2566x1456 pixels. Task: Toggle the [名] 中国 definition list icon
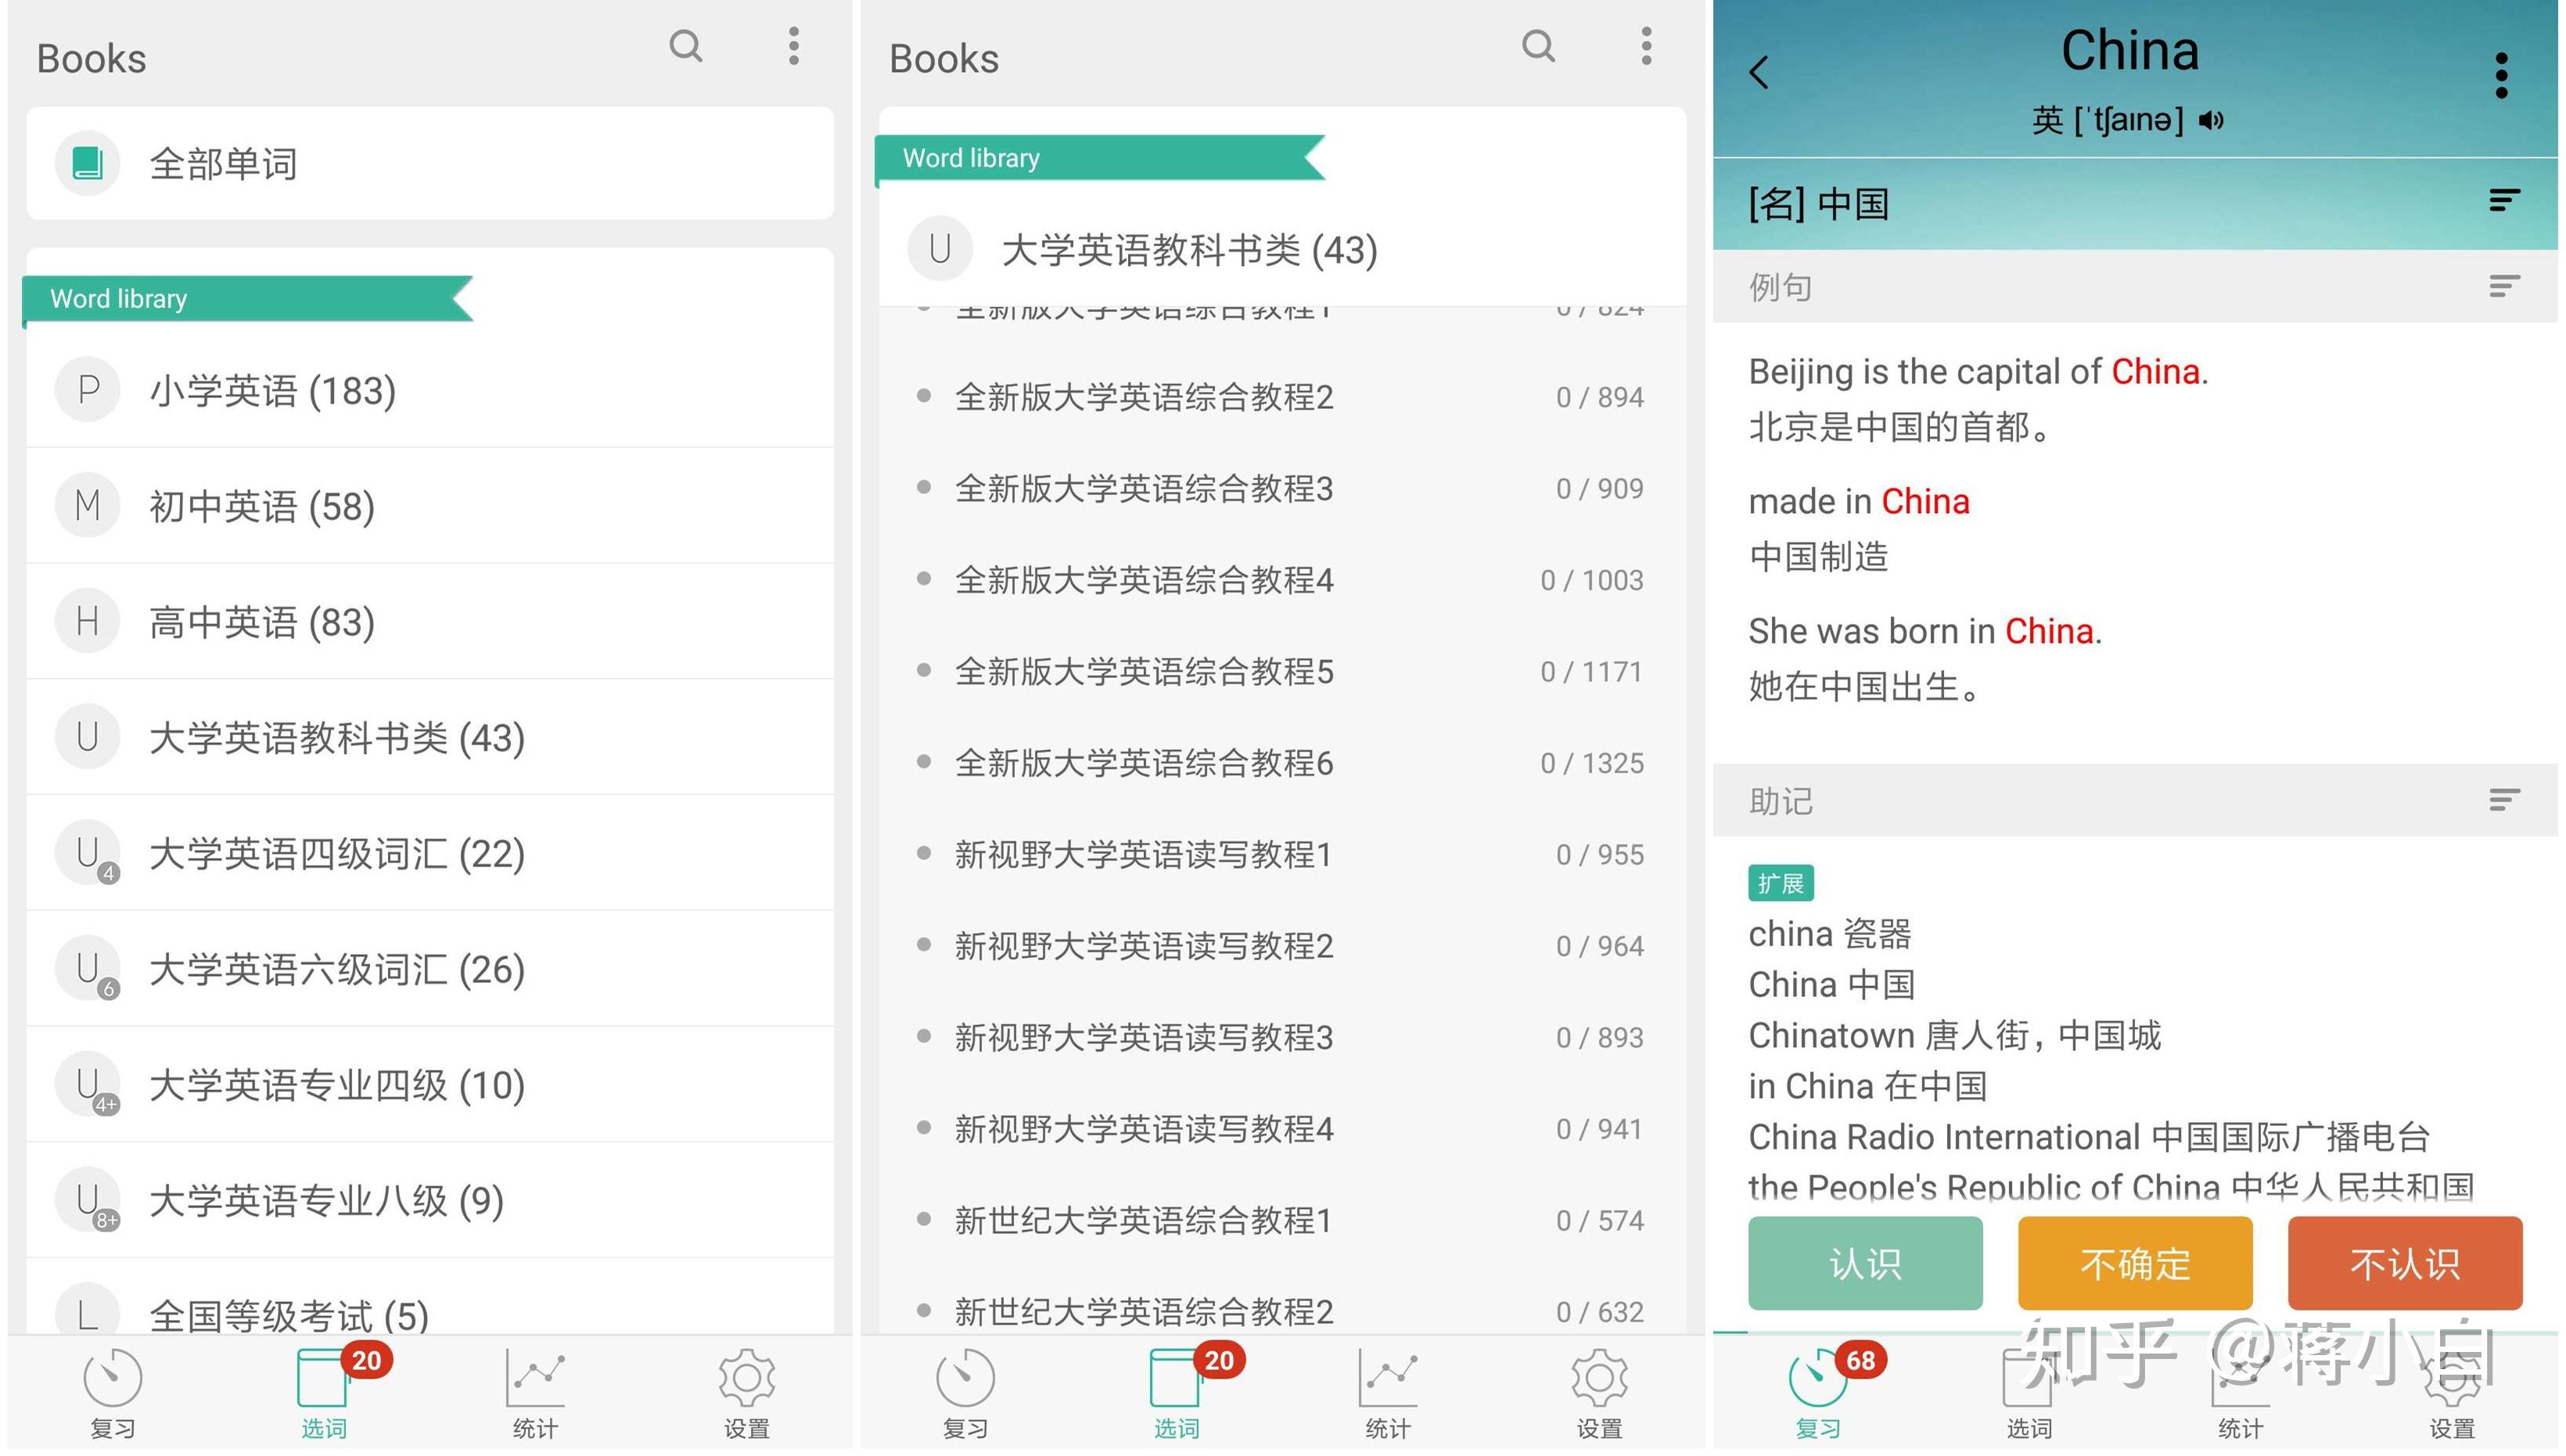tap(2504, 202)
